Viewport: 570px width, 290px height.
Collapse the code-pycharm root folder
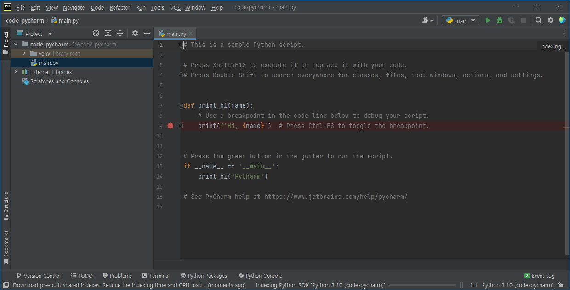(16, 44)
